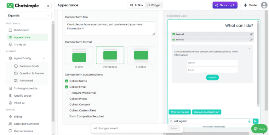Uncheck the Collect Email checkbox
The image size is (269, 135).
[66, 87]
